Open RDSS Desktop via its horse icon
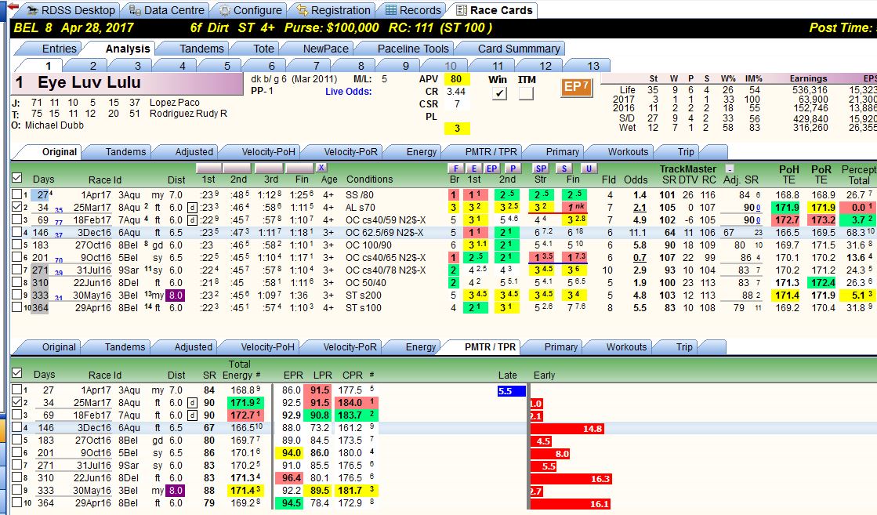The image size is (877, 515). 32,10
